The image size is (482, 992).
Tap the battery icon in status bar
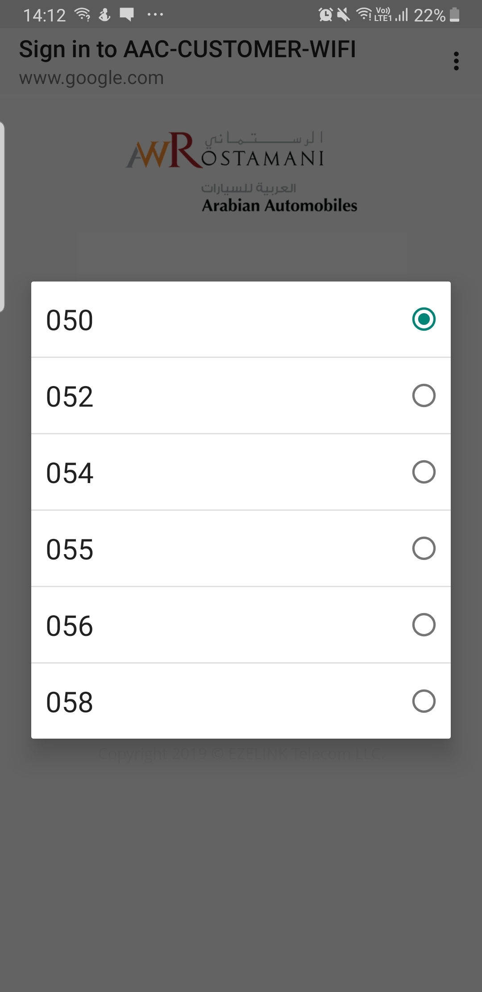point(454,15)
